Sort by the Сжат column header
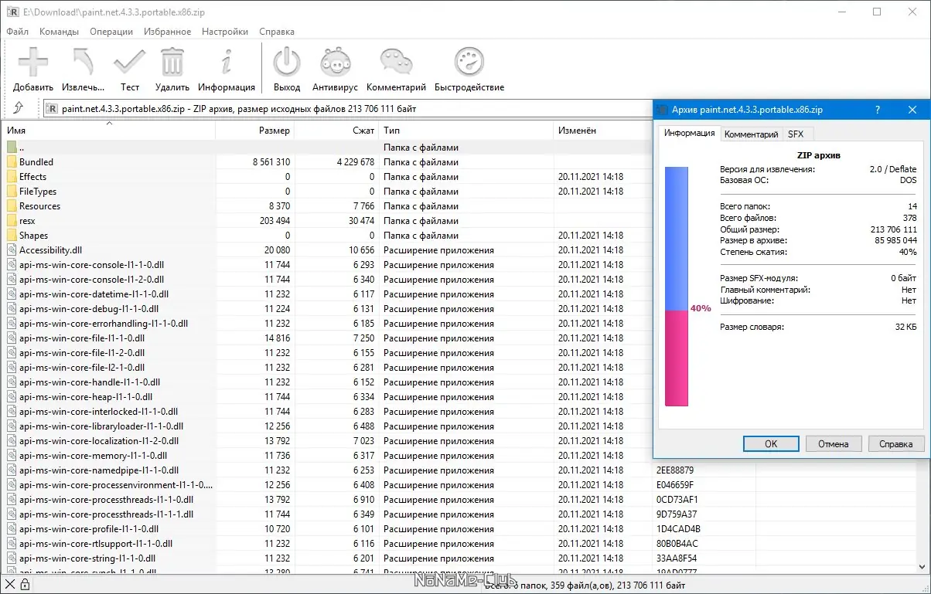 point(336,131)
